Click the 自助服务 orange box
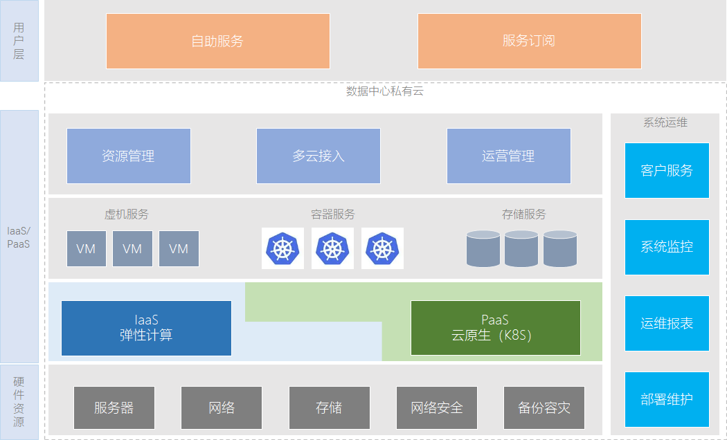Image resolution: width=727 pixels, height=440 pixels. click(218, 42)
